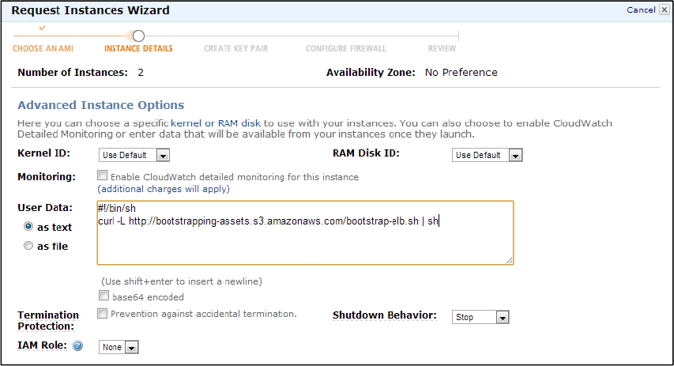Enable prevention against accidental termination
Screen dimensions: 674x366
coord(103,314)
